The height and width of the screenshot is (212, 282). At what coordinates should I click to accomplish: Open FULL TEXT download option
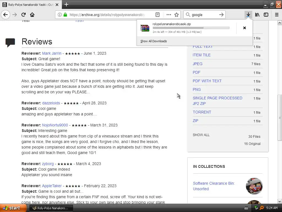point(202,46)
